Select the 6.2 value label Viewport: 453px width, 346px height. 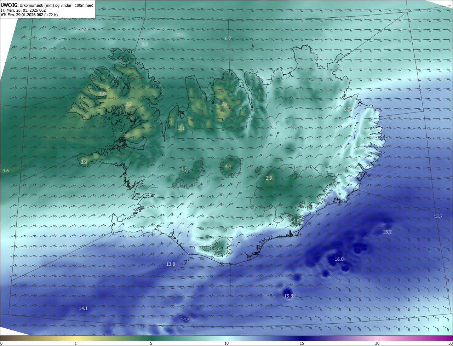(x=228, y=38)
